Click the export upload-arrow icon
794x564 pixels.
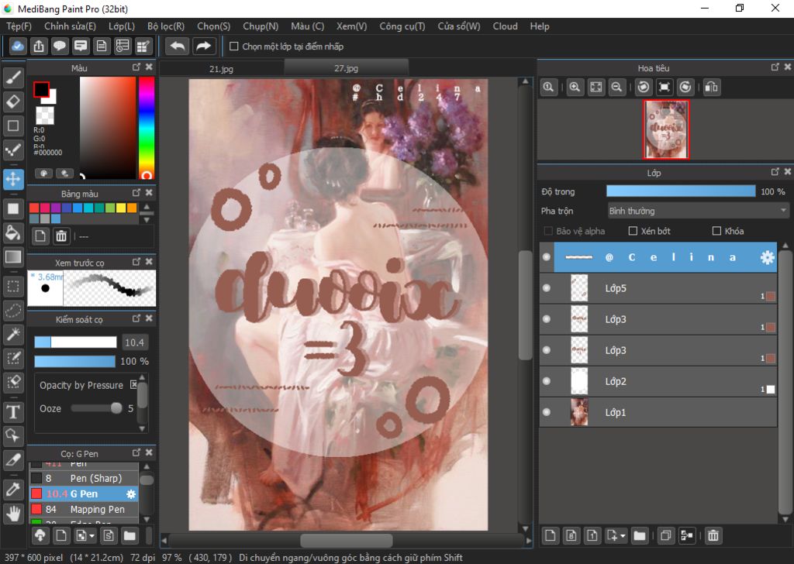[39, 46]
